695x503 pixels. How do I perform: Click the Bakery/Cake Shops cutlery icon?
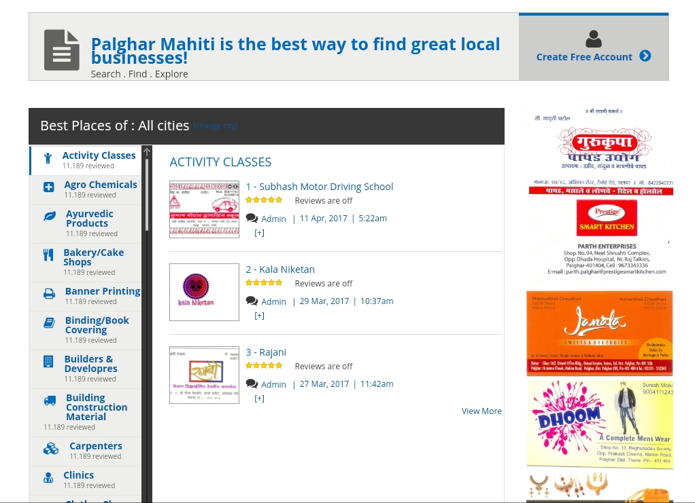pos(48,255)
